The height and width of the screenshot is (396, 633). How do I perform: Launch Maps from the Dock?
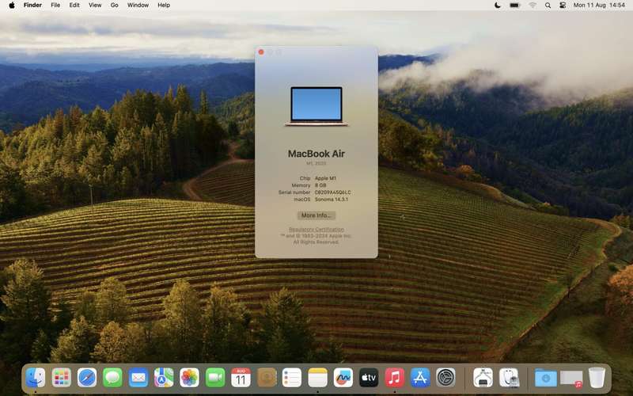pyautogui.click(x=164, y=378)
